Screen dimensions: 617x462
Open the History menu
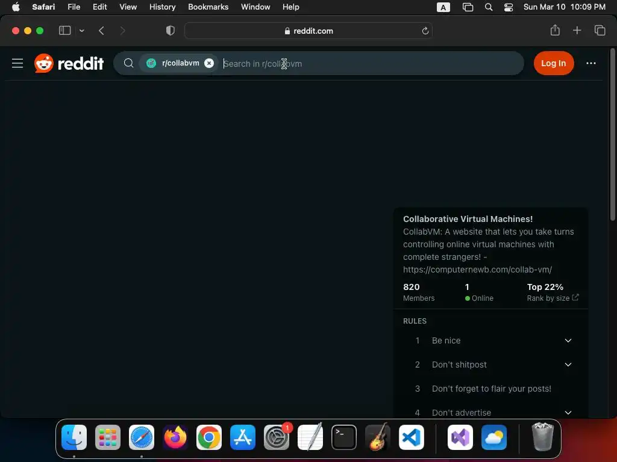[x=162, y=7]
